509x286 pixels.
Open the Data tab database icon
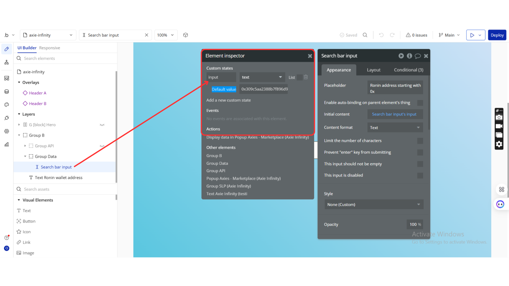pyautogui.click(x=7, y=92)
